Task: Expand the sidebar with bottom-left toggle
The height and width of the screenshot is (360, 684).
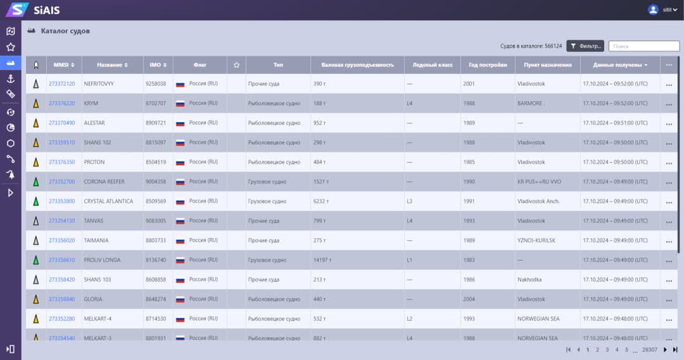Action: coord(10,349)
